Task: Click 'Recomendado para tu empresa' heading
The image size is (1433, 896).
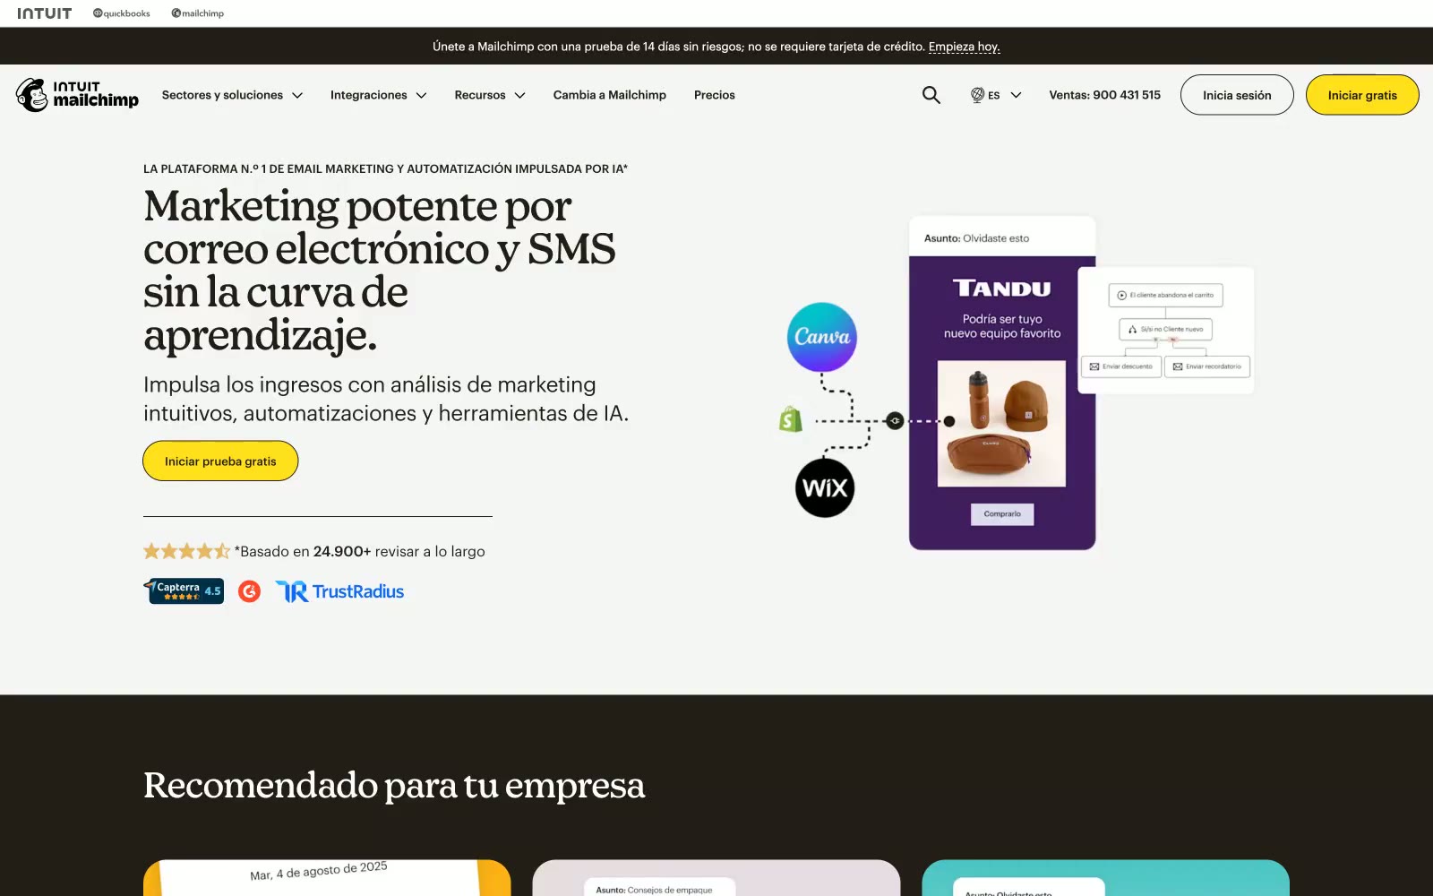Action: tap(394, 785)
